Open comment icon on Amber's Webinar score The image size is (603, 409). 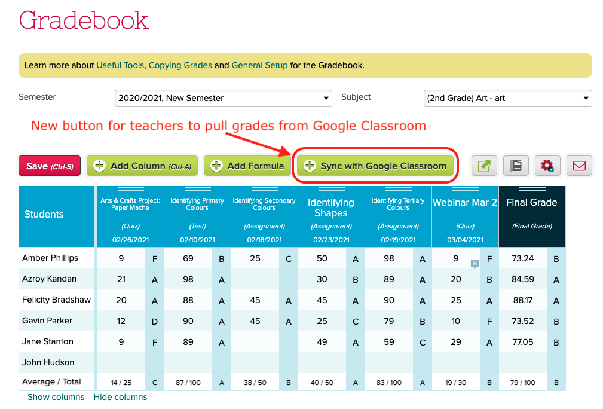point(475,264)
